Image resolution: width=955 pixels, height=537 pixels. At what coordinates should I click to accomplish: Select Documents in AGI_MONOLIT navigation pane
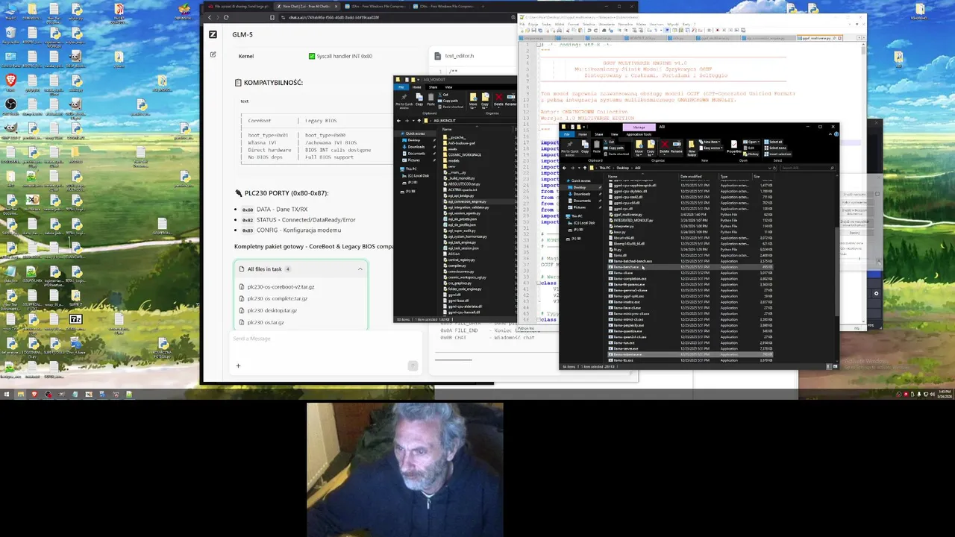tap(416, 154)
